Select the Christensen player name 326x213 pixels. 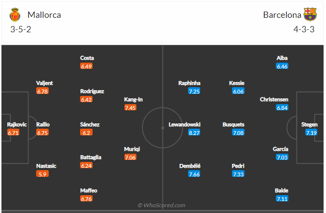(x=274, y=99)
